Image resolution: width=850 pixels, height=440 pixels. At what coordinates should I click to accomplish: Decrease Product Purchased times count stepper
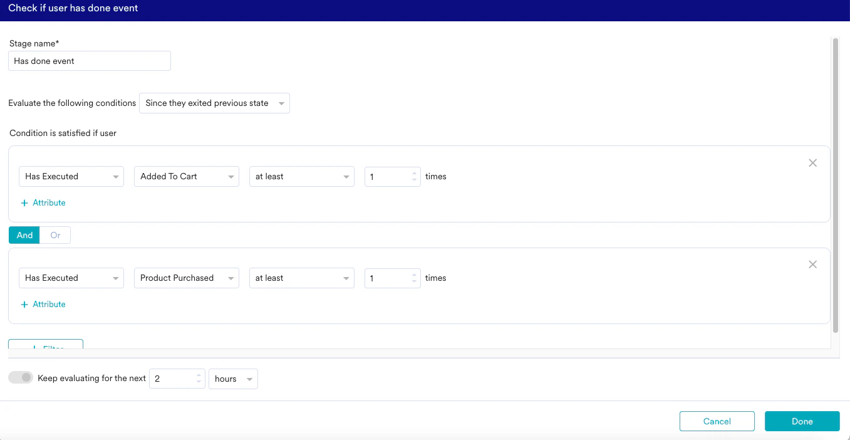414,283
